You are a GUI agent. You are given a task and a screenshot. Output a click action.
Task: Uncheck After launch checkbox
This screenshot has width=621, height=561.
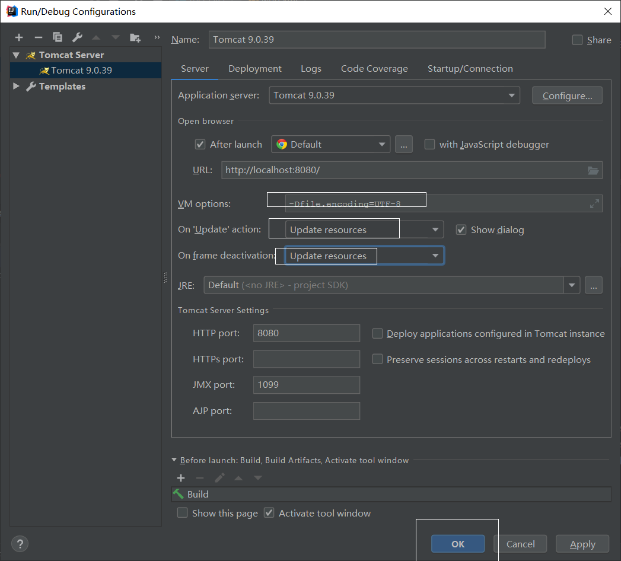(200, 145)
